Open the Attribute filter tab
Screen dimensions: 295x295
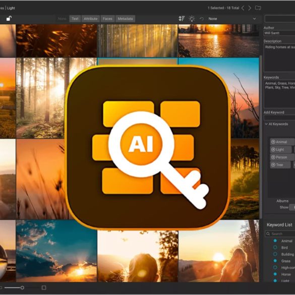click(90, 19)
